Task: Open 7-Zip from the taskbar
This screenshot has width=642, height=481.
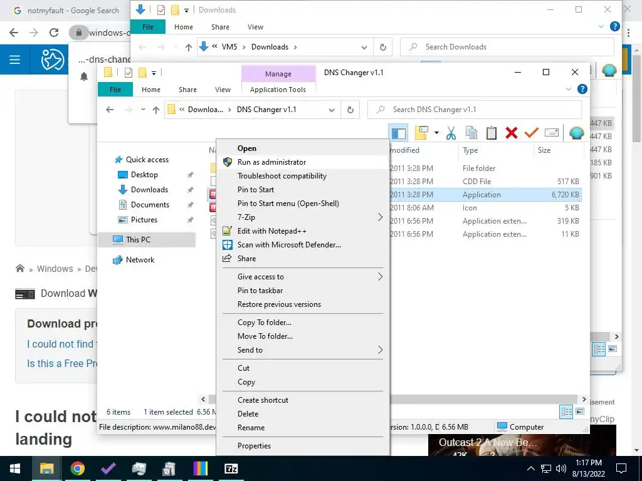Action: coord(231,468)
